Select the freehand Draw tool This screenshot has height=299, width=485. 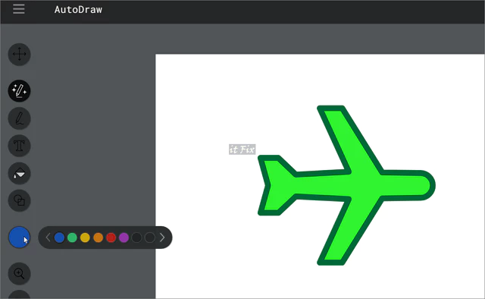[x=19, y=118]
